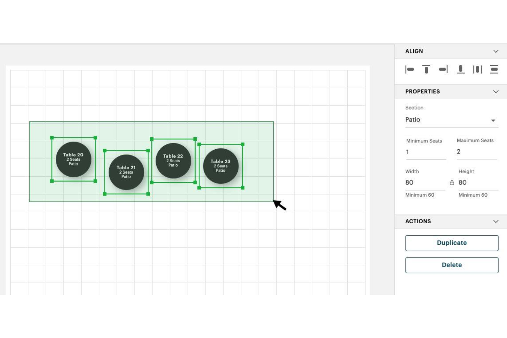Viewport: 507px width, 338px height.
Task: Toggle the width-height aspect ratio lock
Action: [x=452, y=183]
